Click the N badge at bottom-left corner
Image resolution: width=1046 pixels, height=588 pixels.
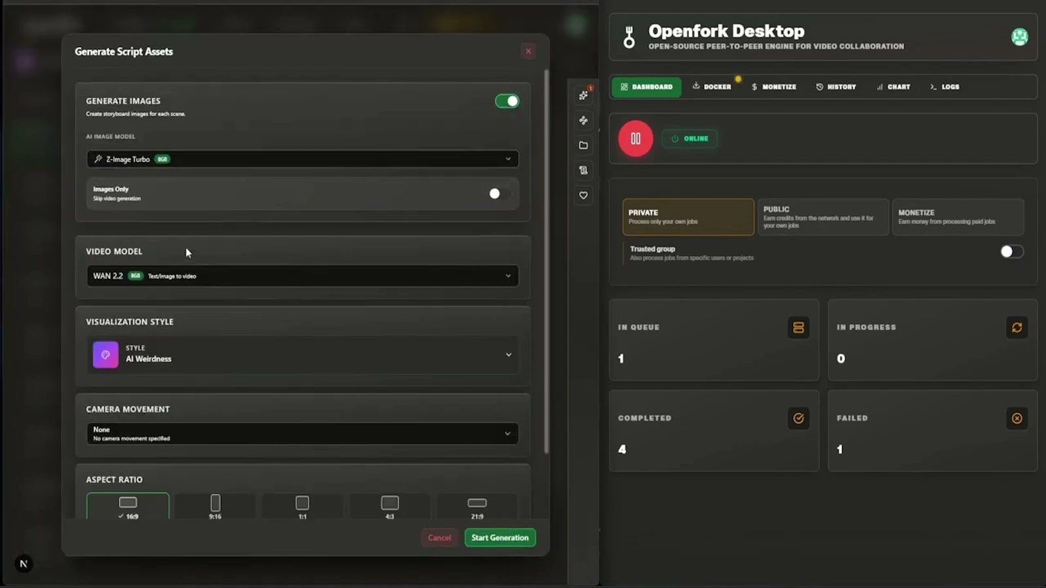[24, 564]
